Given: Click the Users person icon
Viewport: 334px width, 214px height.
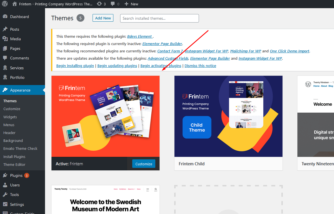Looking at the screenshot, I should 5,185.
